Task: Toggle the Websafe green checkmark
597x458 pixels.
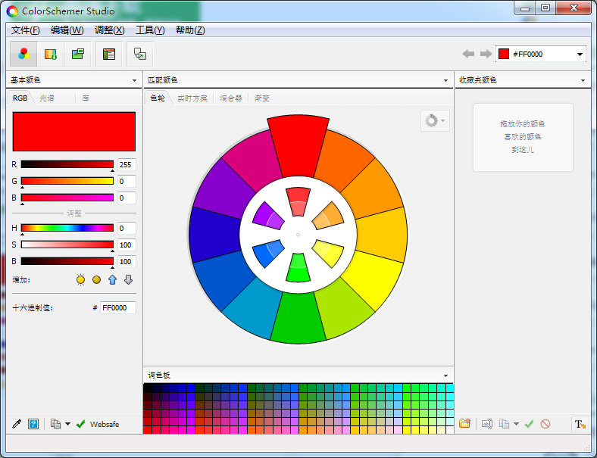Action: [80, 424]
